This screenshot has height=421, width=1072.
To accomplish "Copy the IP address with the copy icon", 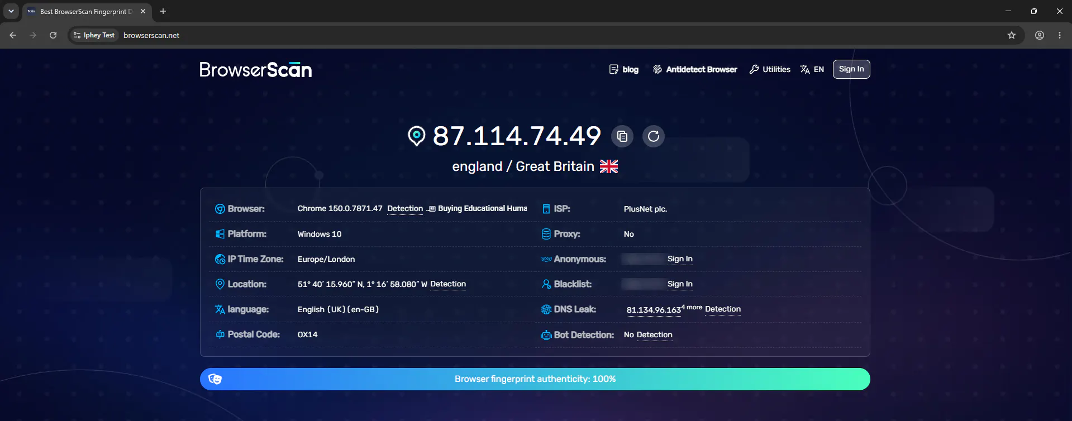I will coord(622,136).
